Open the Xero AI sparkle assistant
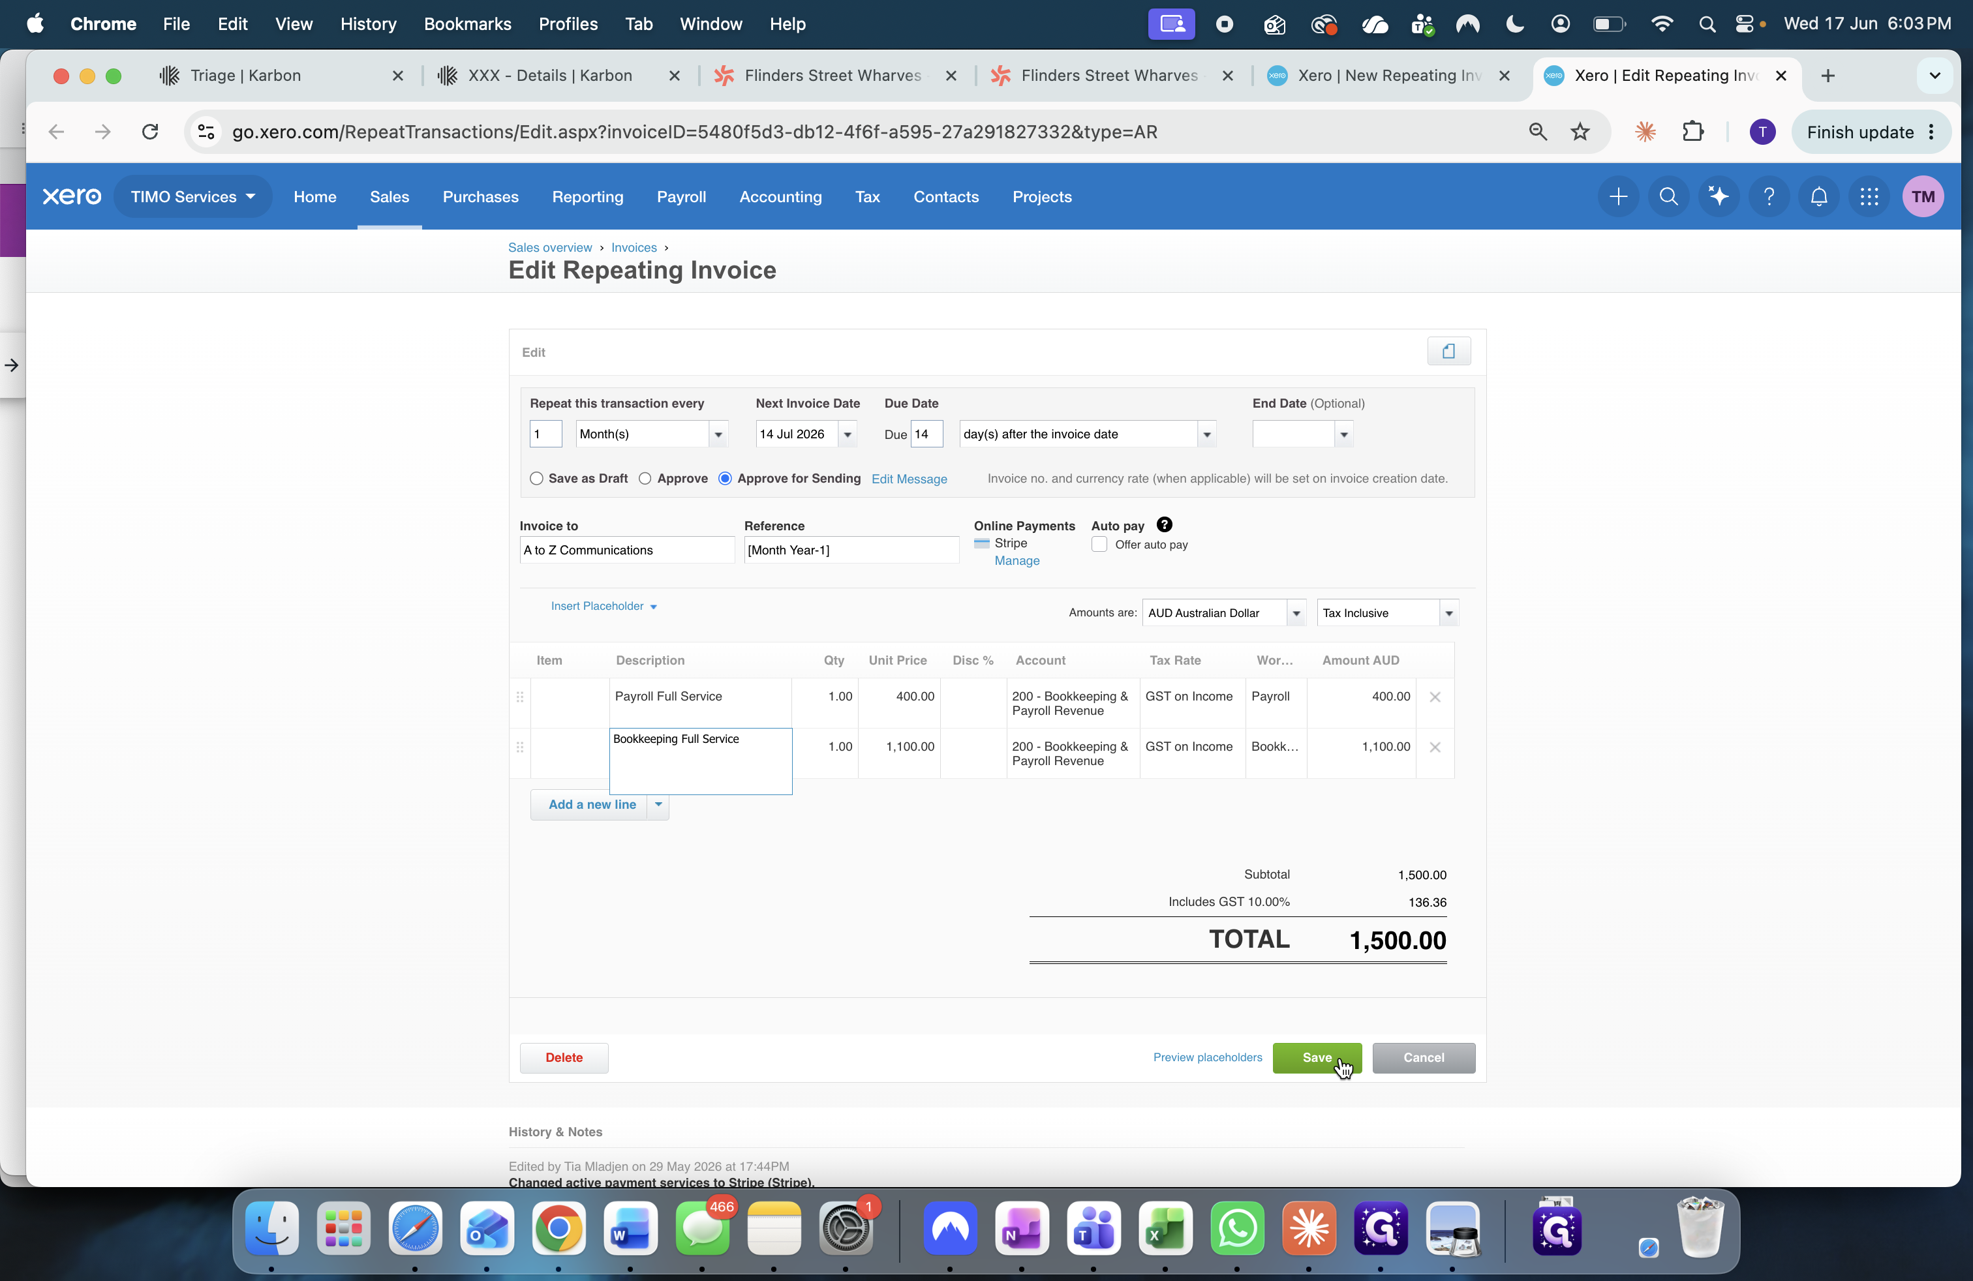 (x=1719, y=196)
